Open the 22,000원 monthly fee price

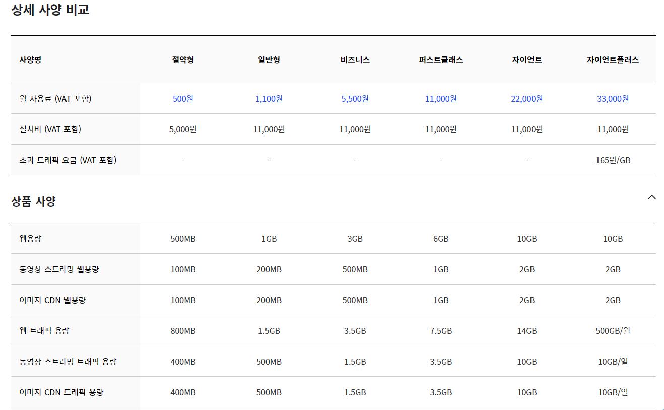527,99
